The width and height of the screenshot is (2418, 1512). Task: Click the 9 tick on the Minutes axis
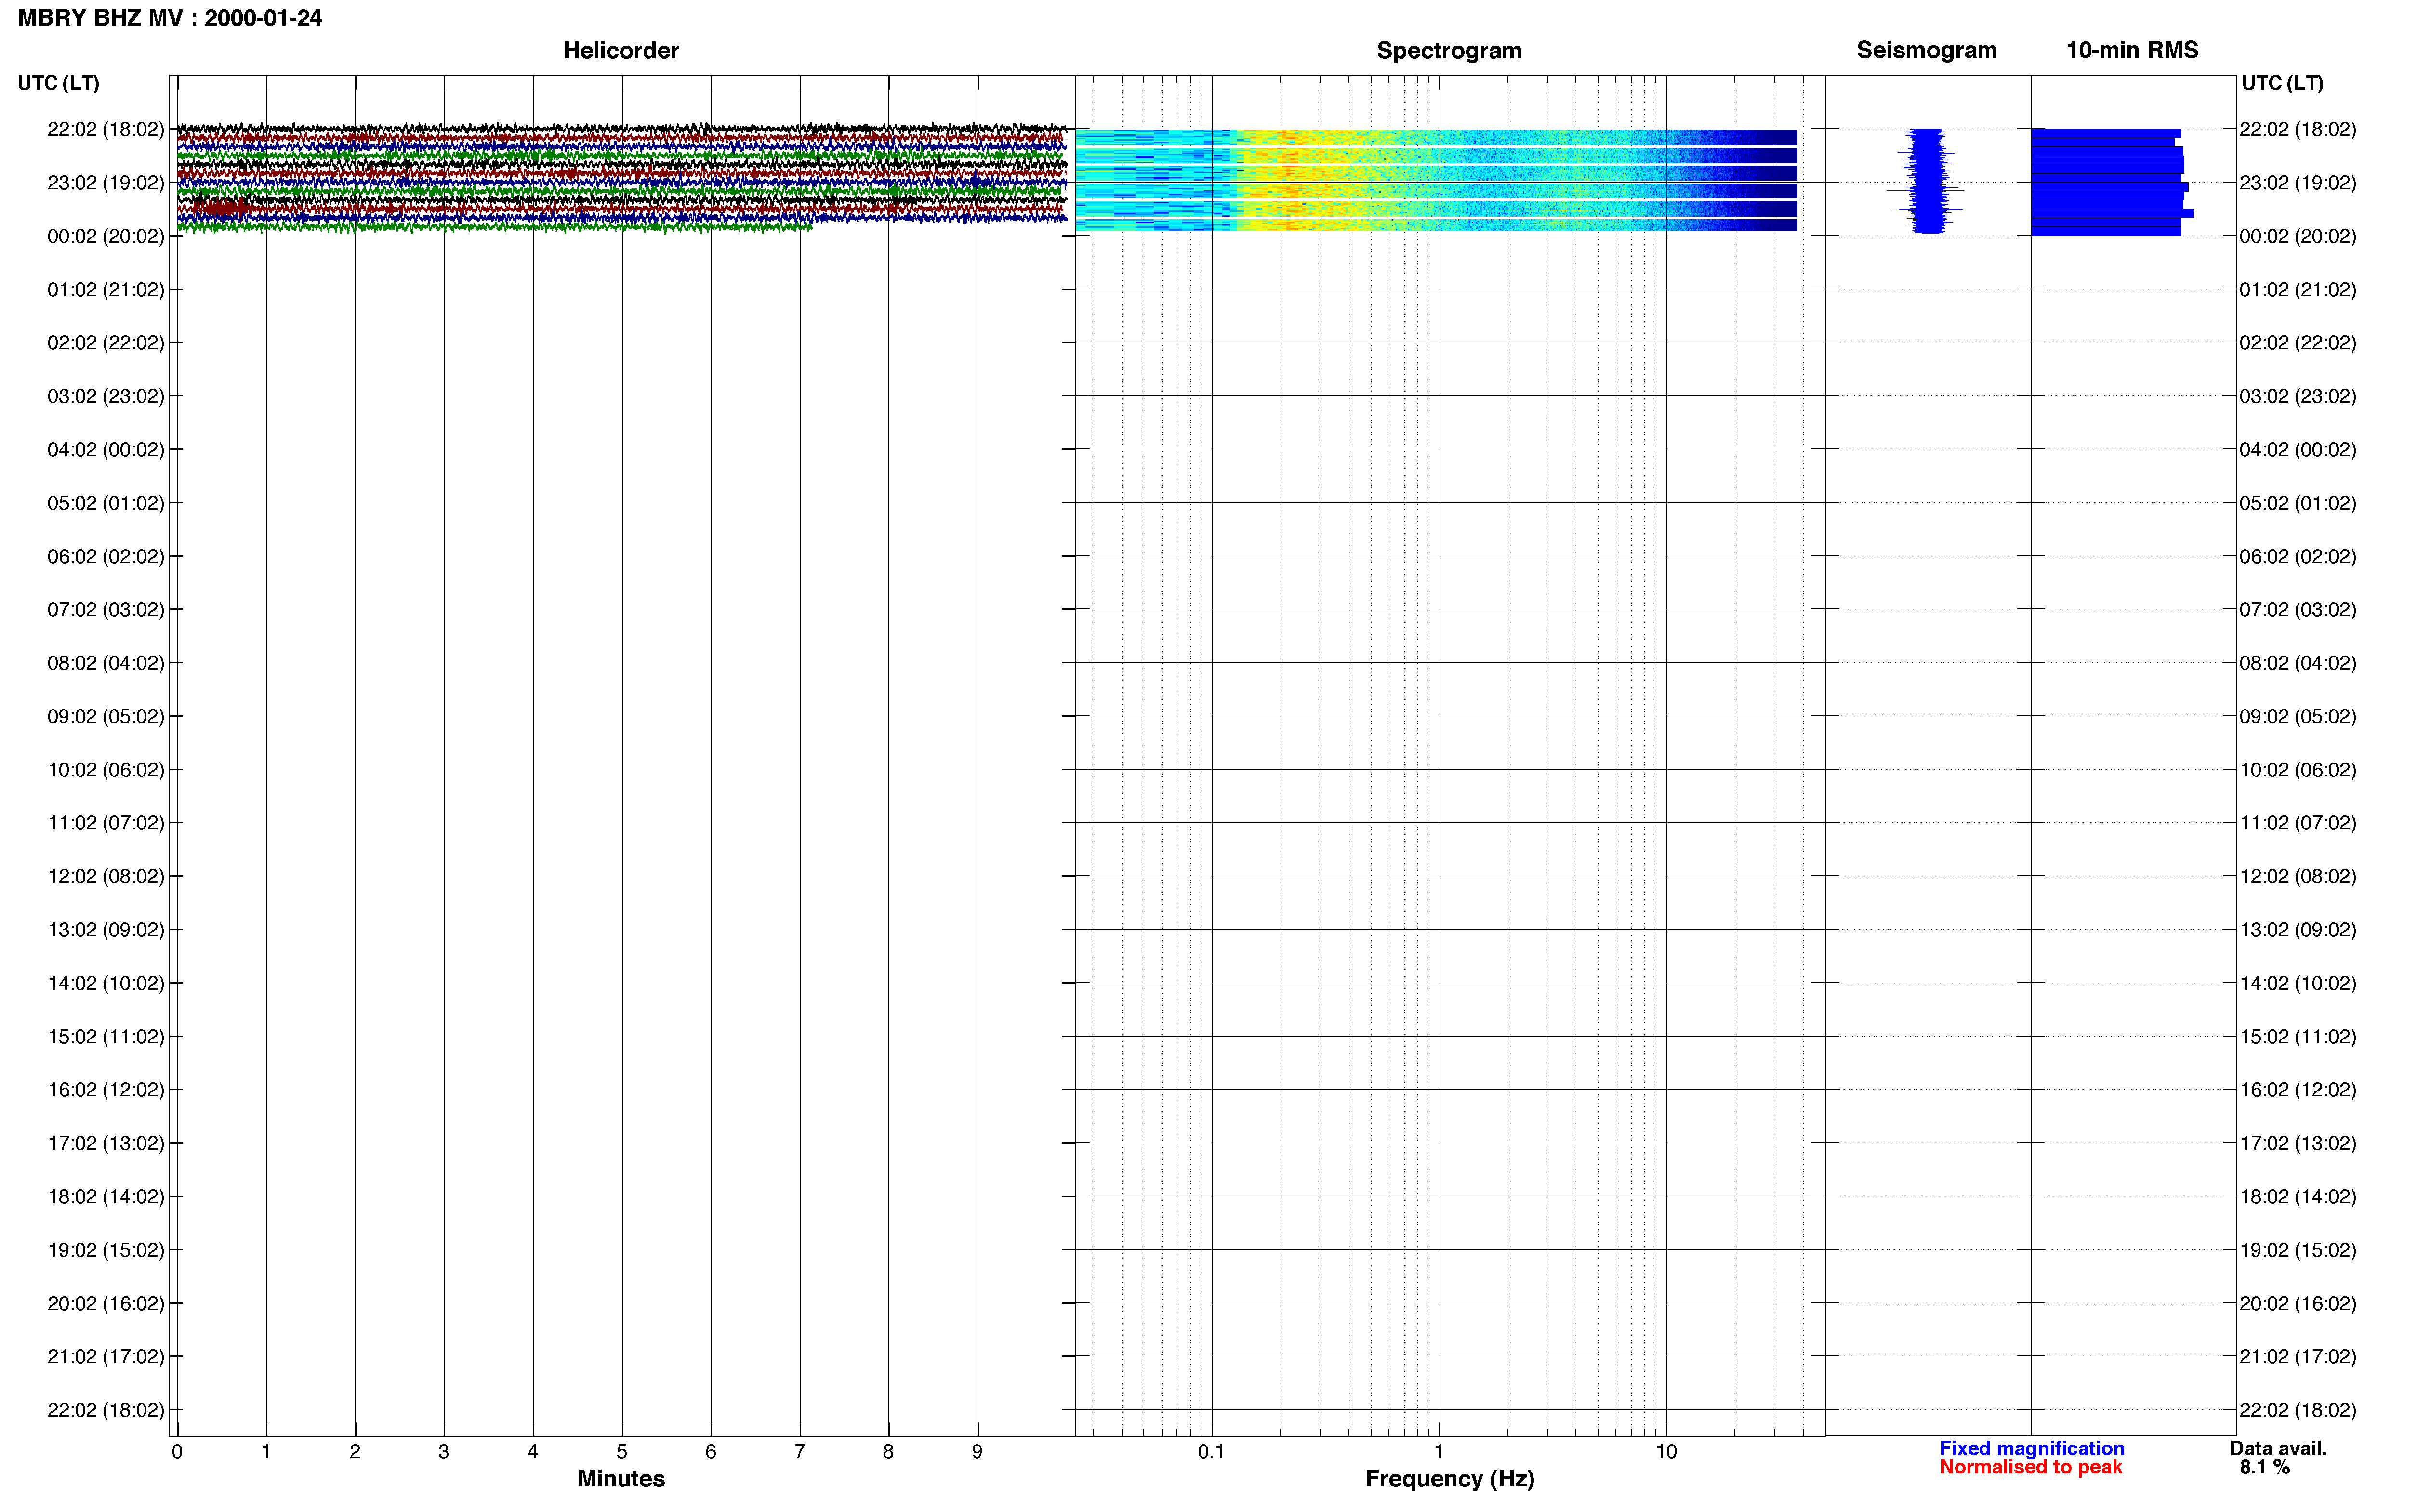click(977, 1451)
